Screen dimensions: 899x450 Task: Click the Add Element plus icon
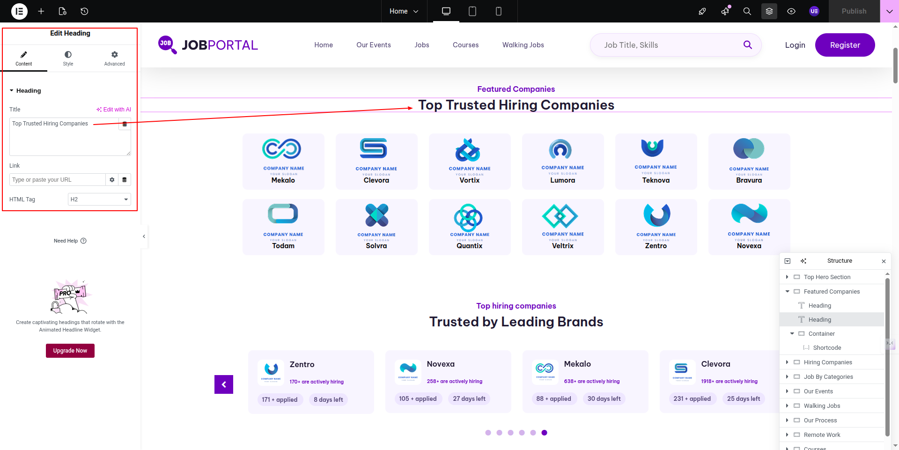(41, 11)
